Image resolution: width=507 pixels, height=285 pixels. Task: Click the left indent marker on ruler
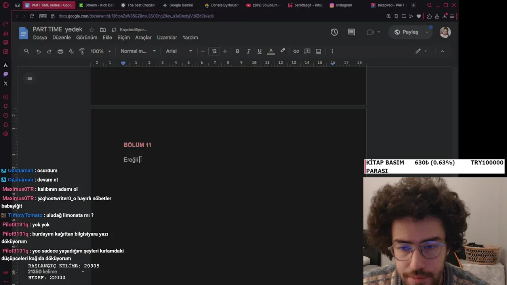(x=123, y=63)
